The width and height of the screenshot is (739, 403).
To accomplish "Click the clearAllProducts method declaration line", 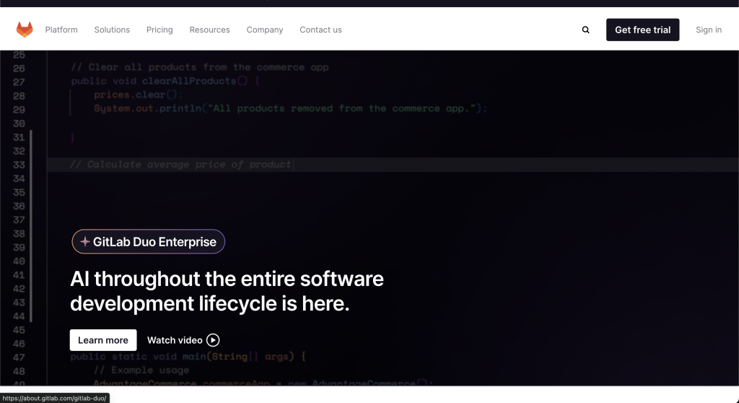I will (165, 81).
